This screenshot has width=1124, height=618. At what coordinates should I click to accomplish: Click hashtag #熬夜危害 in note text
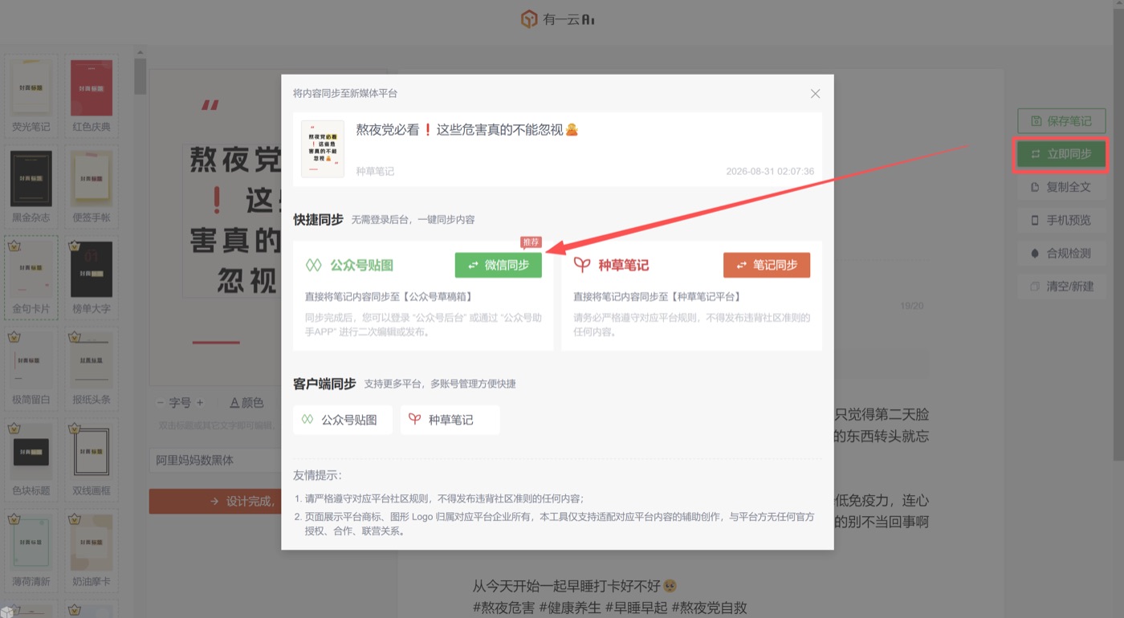click(503, 608)
